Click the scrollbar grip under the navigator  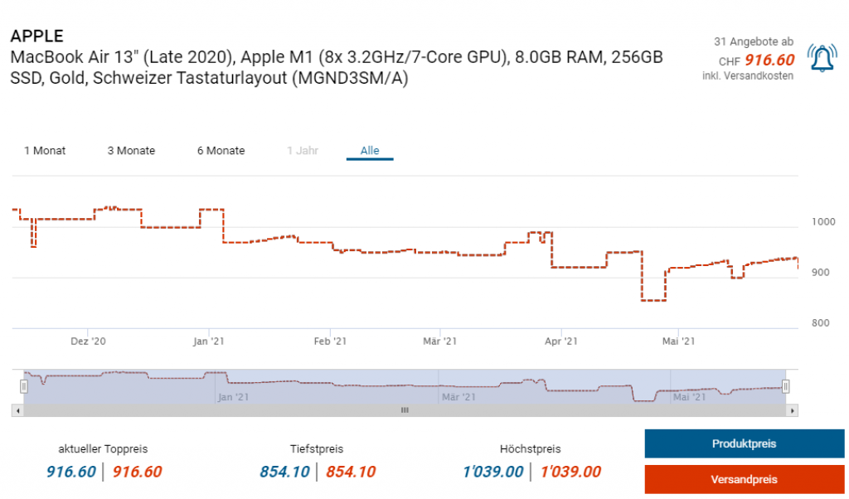click(405, 410)
